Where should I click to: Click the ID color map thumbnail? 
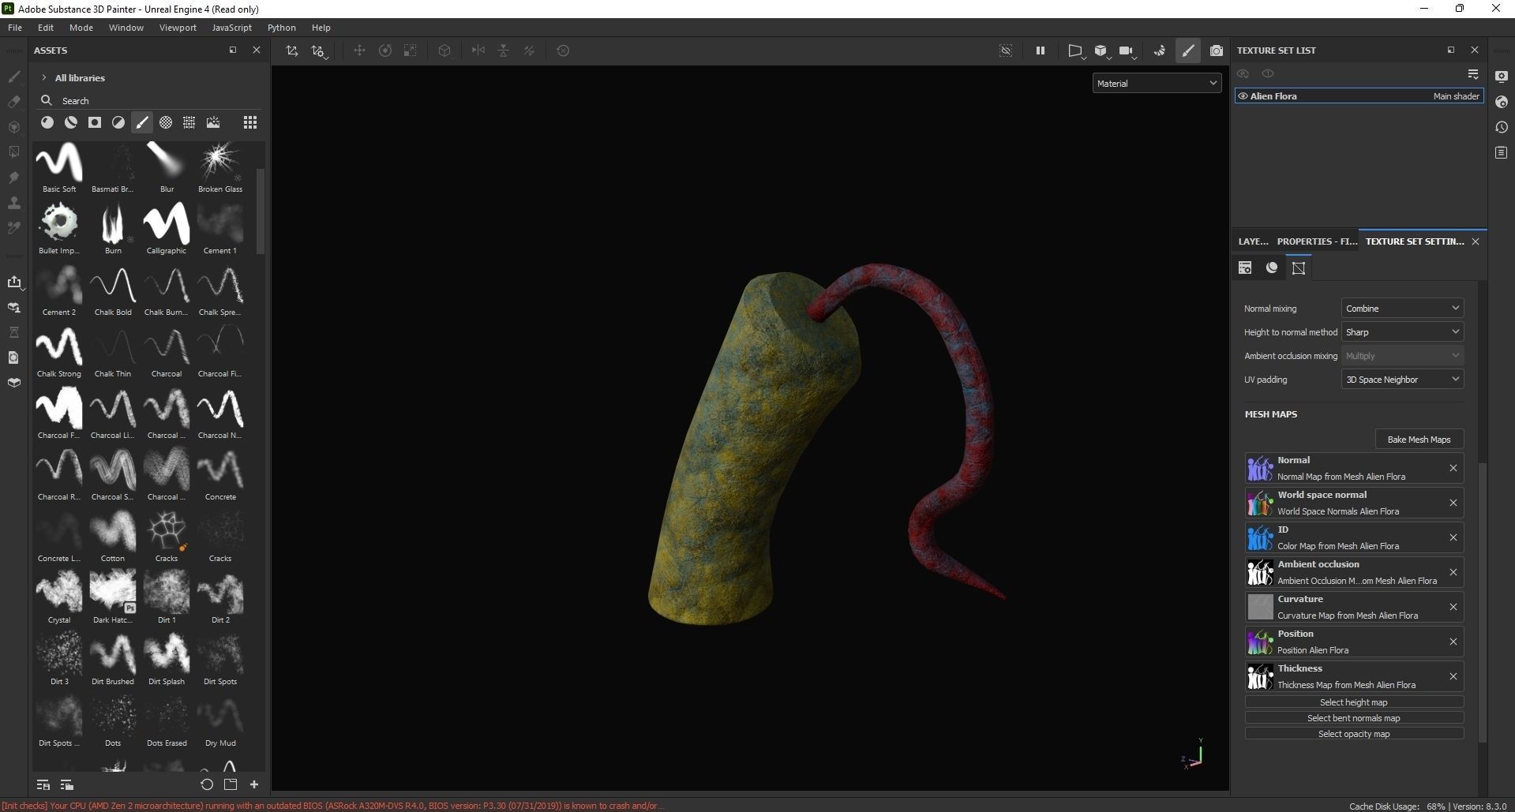(x=1260, y=537)
